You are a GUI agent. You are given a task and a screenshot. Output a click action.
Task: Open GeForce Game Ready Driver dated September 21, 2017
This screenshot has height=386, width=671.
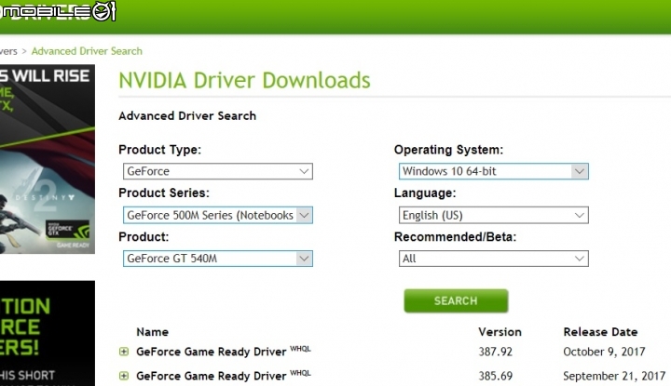coord(211,376)
